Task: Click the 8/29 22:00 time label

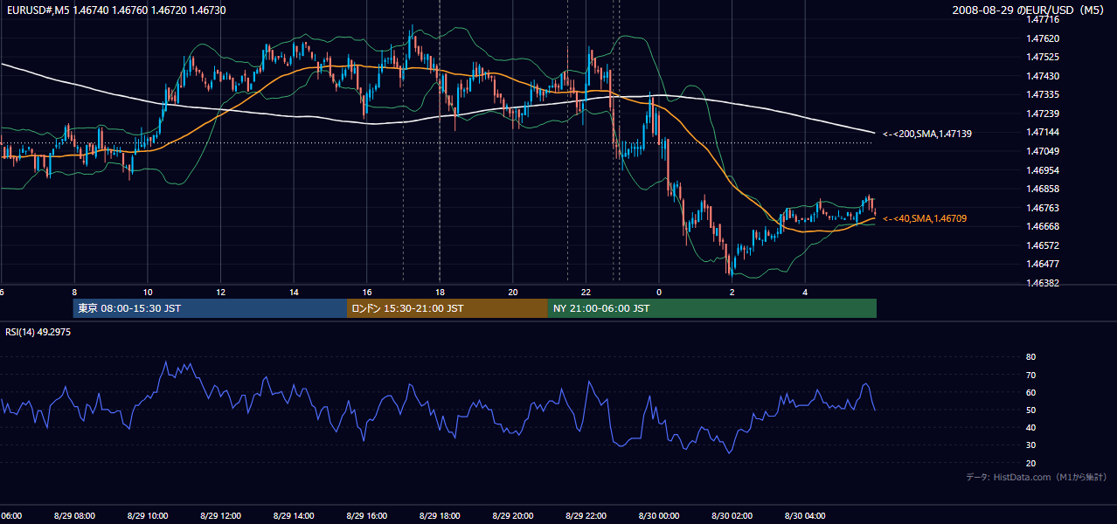Action: point(586,515)
